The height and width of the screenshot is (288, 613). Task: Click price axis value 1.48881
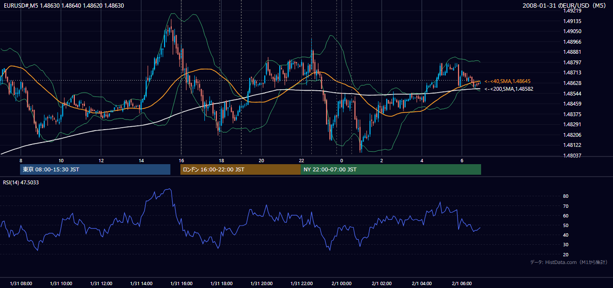(572, 52)
